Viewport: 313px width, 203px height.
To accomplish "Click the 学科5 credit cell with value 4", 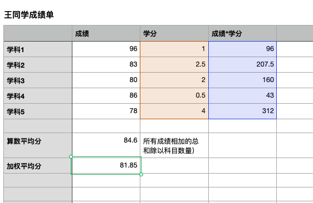I will (x=174, y=111).
